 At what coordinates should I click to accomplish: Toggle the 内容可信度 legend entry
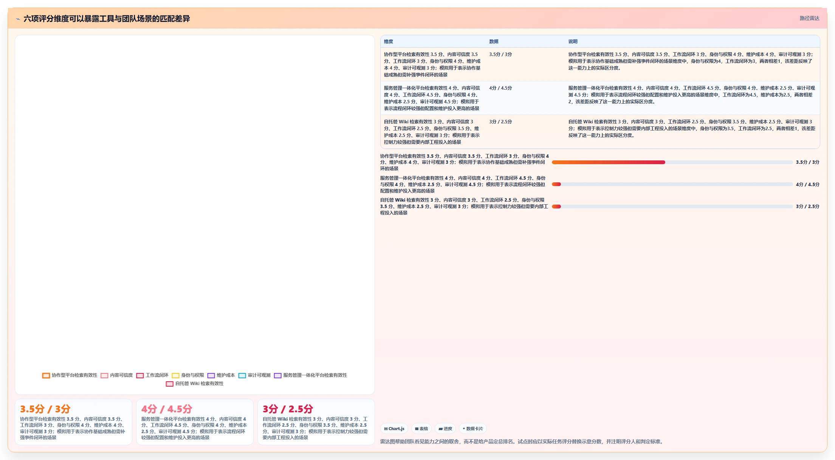[x=117, y=375]
